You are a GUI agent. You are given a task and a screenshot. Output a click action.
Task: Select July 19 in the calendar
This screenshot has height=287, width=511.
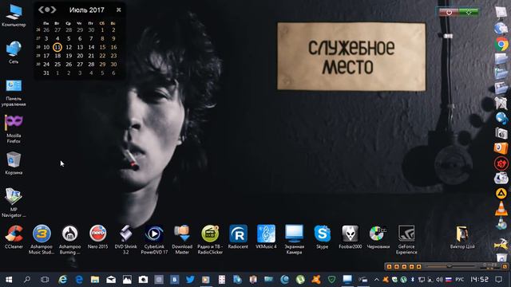click(x=69, y=56)
